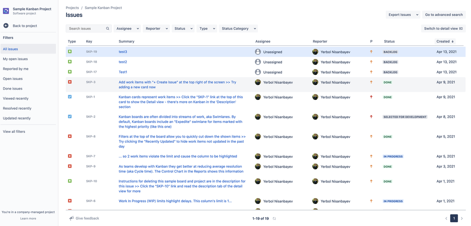Click the bug type icon for SKP-6

pyautogui.click(x=70, y=201)
